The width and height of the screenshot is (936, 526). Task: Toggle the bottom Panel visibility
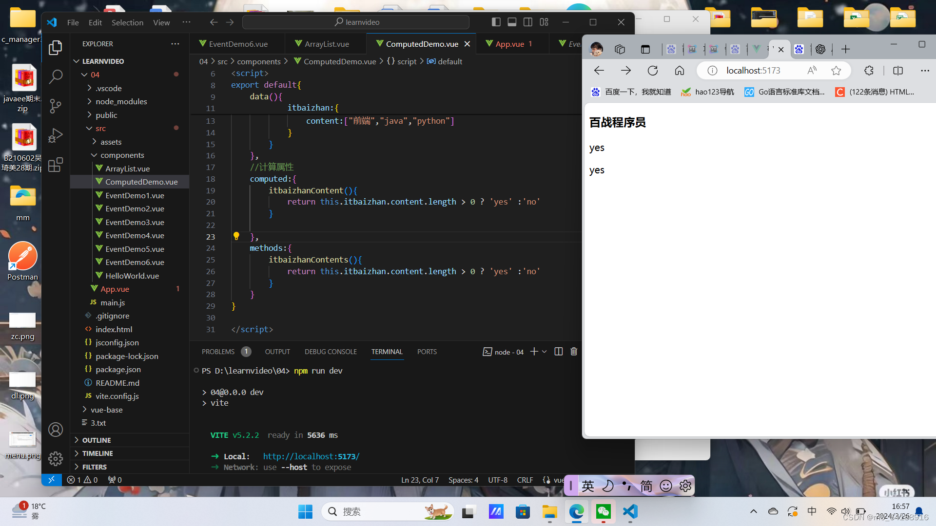tap(512, 22)
